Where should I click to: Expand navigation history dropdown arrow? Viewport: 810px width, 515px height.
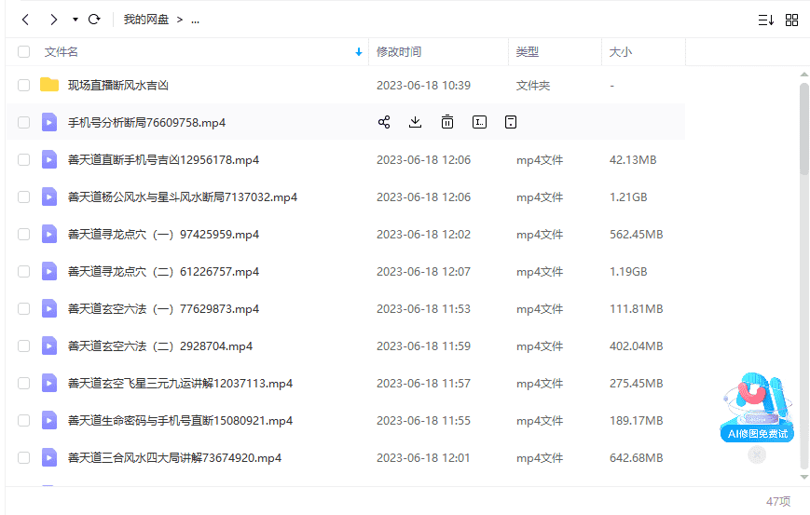pos(75,20)
